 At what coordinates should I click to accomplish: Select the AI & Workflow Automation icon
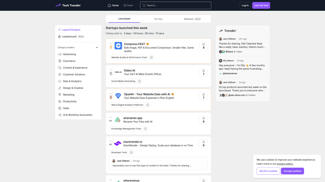(x=60, y=115)
